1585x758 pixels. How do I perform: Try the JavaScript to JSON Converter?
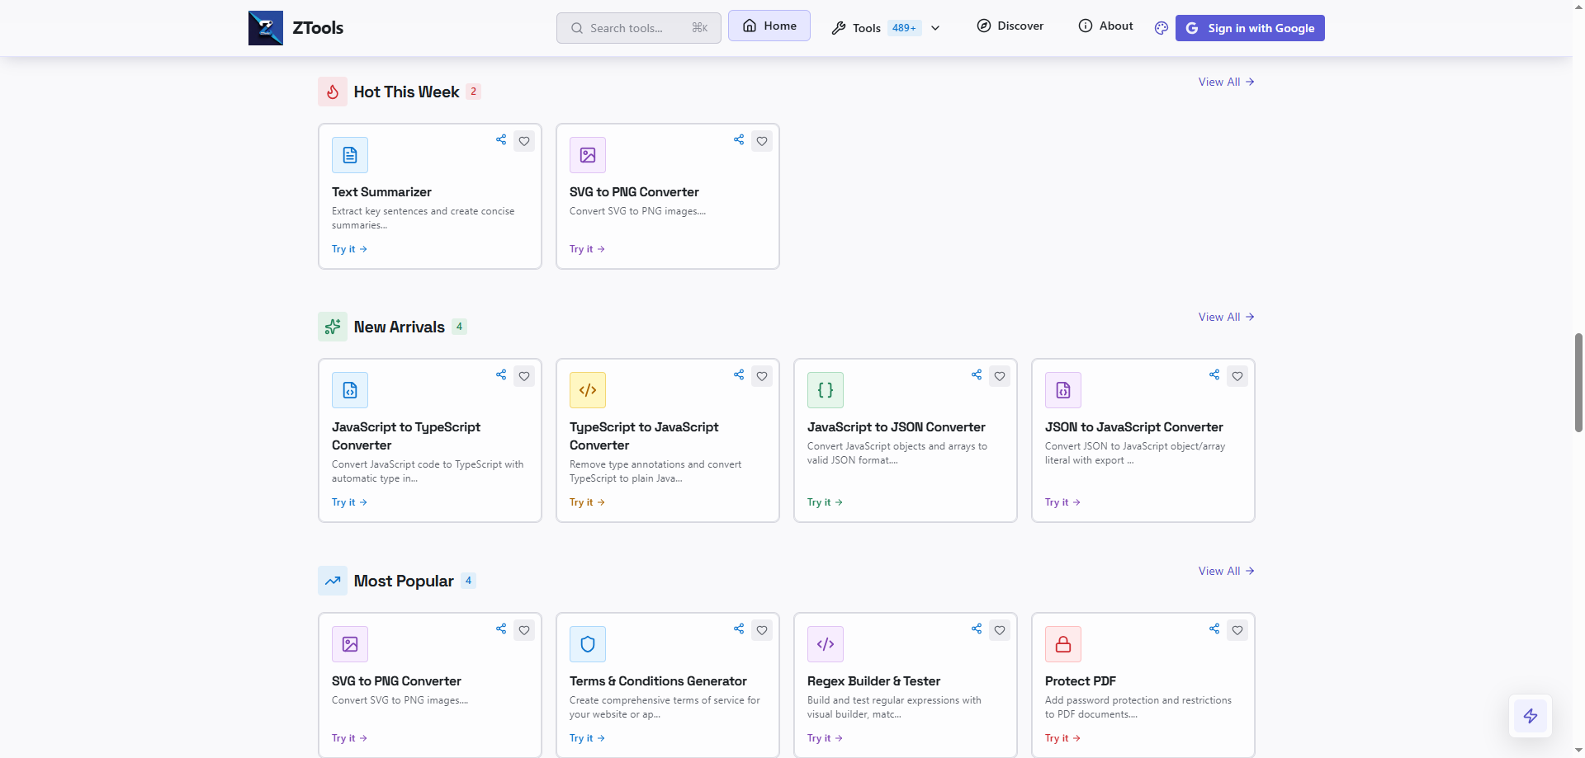coord(825,502)
